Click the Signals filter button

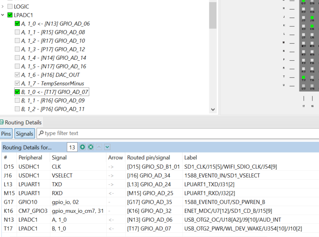(24, 133)
